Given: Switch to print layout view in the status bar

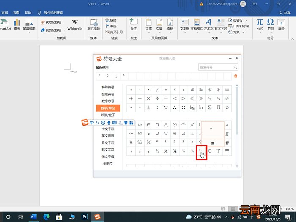Looking at the screenshot, I should (233, 209).
